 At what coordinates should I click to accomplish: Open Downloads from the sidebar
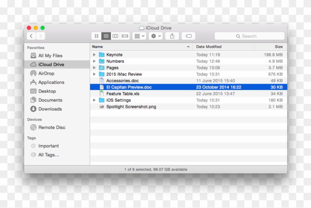tap(50, 109)
